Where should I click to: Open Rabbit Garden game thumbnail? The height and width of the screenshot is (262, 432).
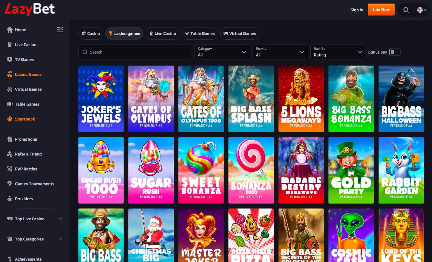point(401,170)
